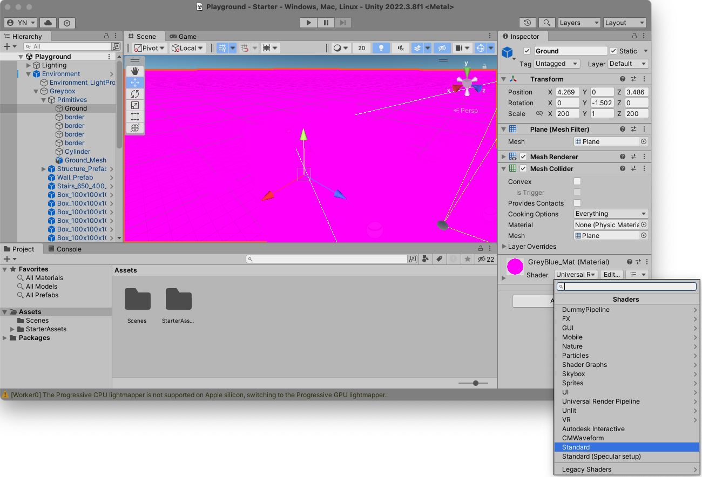Screen dimensions: 702x477
Task: Expand the Structure_Prefab hierarchy item
Action: (x=44, y=169)
